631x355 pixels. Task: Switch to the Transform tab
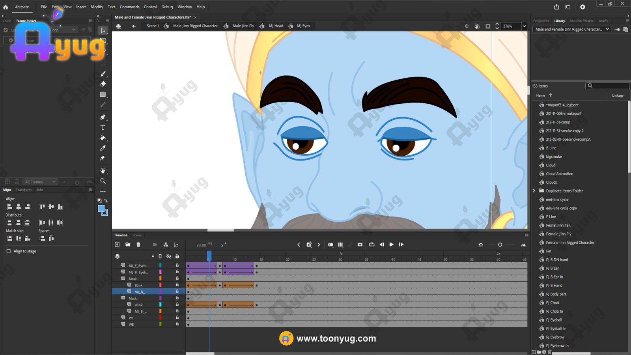[24, 190]
